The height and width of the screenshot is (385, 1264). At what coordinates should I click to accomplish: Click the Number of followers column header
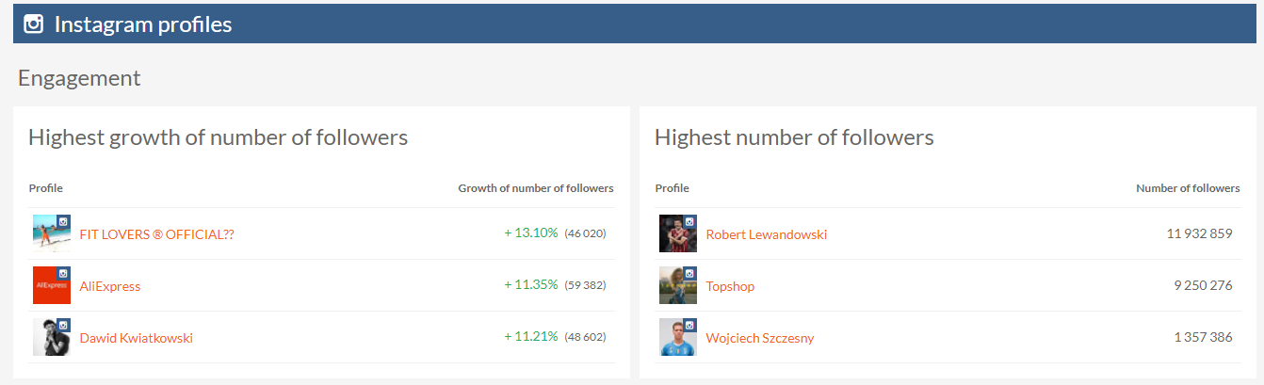click(x=1188, y=188)
